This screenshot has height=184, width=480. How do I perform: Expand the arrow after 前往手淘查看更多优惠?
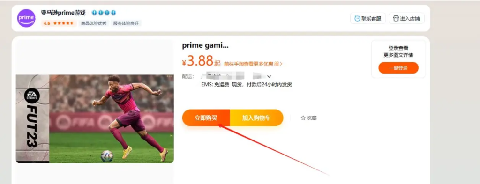(281, 64)
